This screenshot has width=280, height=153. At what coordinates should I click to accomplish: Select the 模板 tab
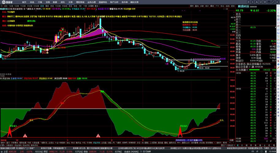[x=225, y=143]
